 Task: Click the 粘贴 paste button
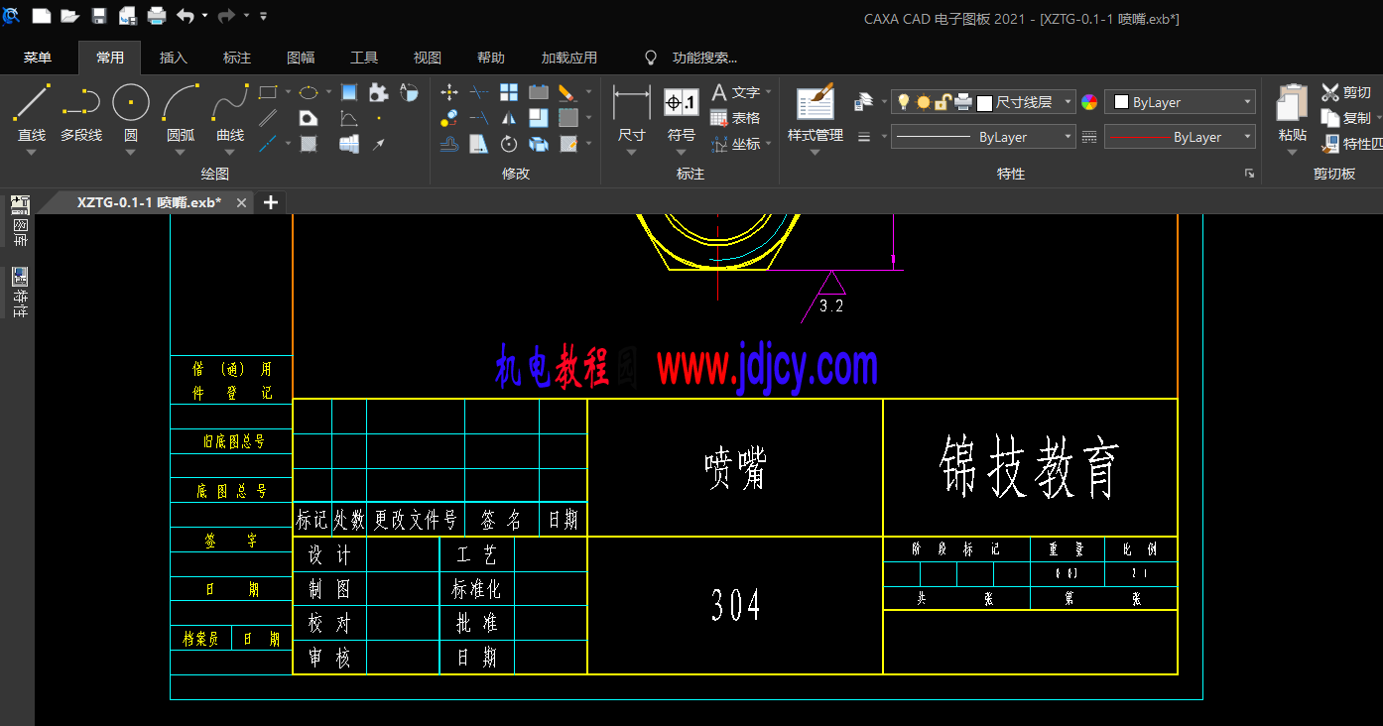click(x=1292, y=112)
